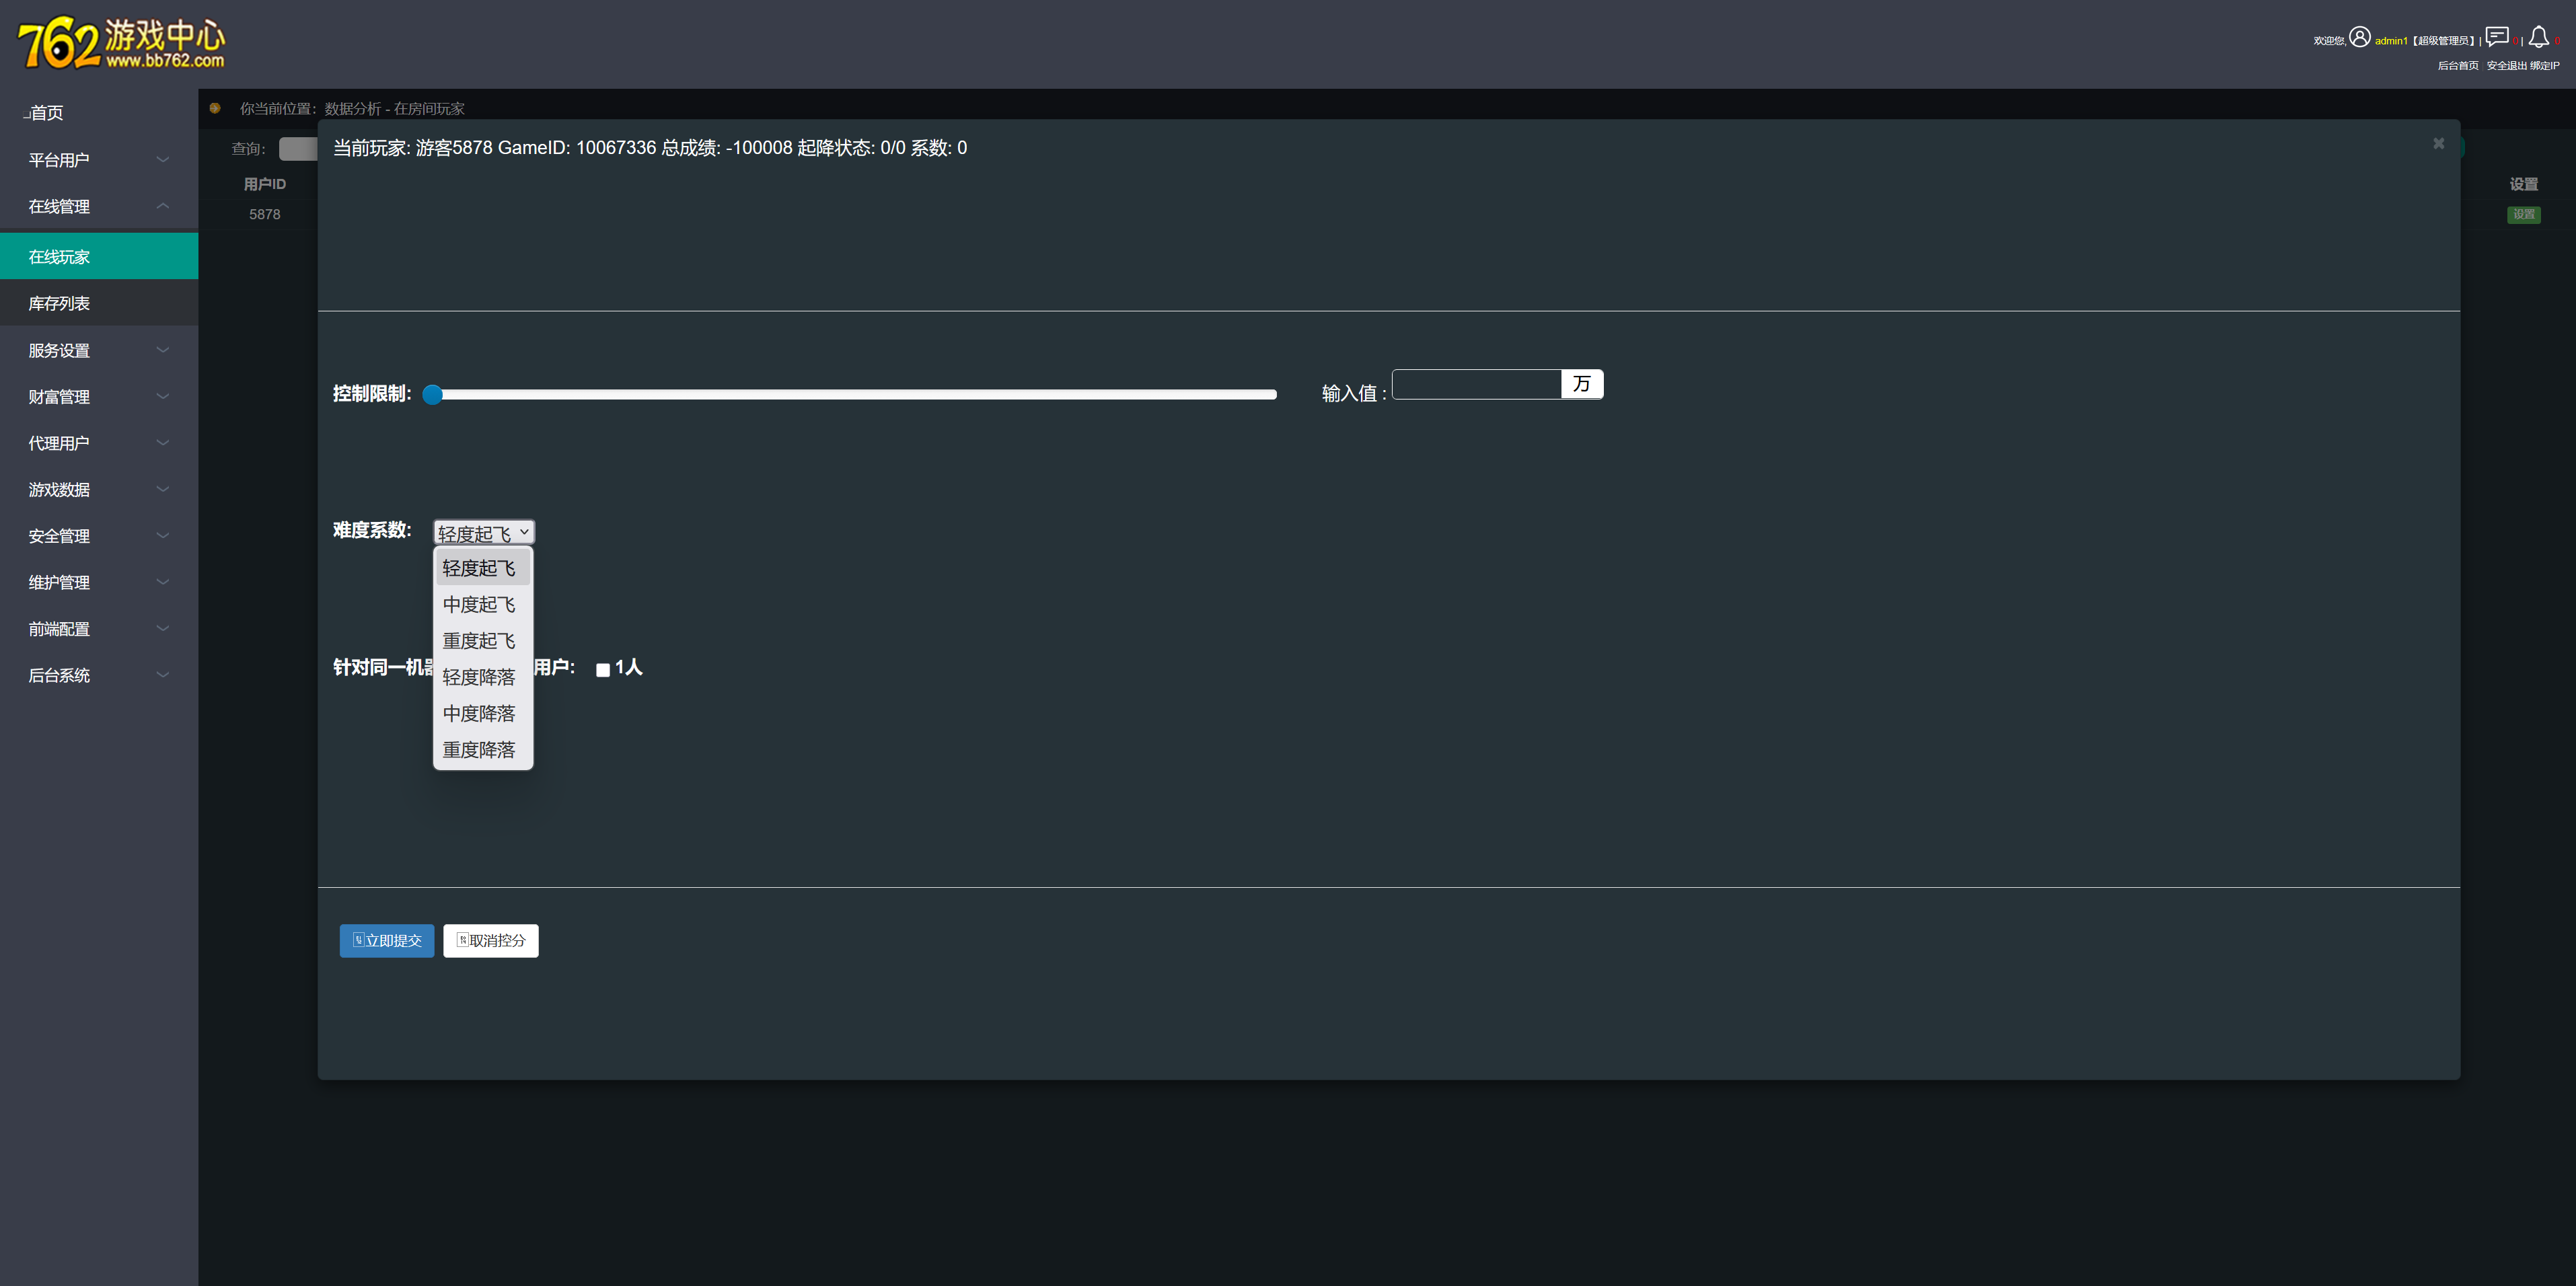
Task: Click the admin user avatar icon
Action: pyautogui.click(x=2359, y=37)
